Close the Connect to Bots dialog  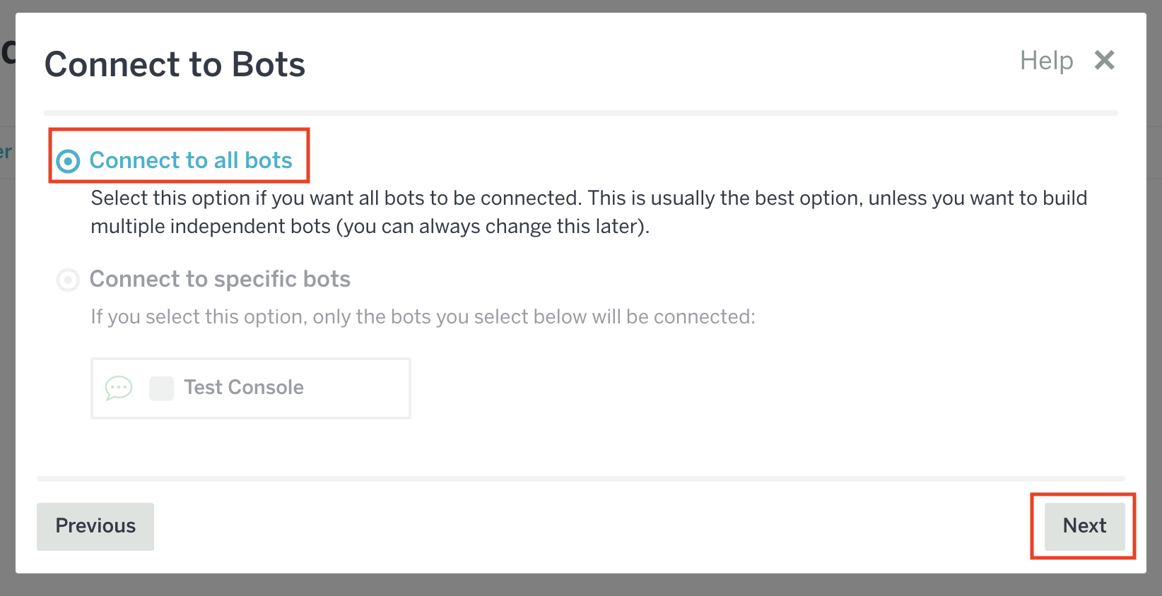1104,61
